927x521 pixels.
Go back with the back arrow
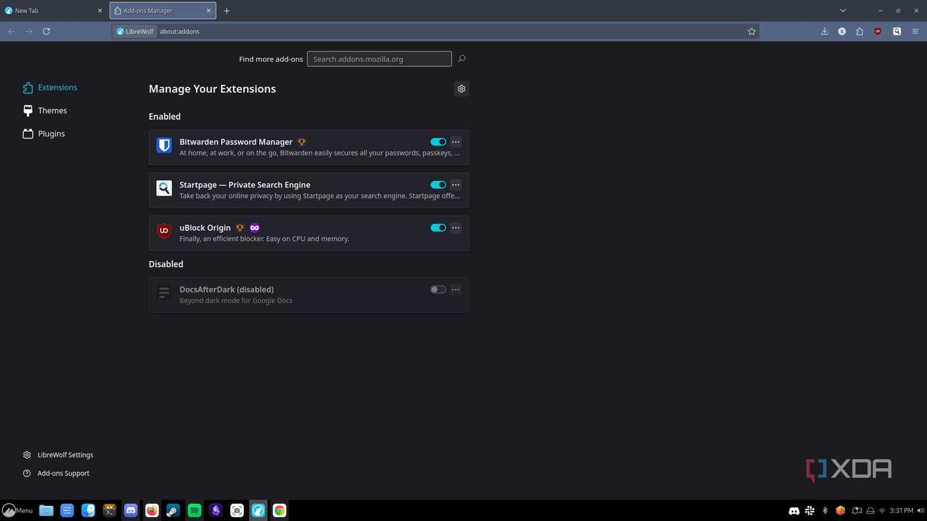pos(12,31)
